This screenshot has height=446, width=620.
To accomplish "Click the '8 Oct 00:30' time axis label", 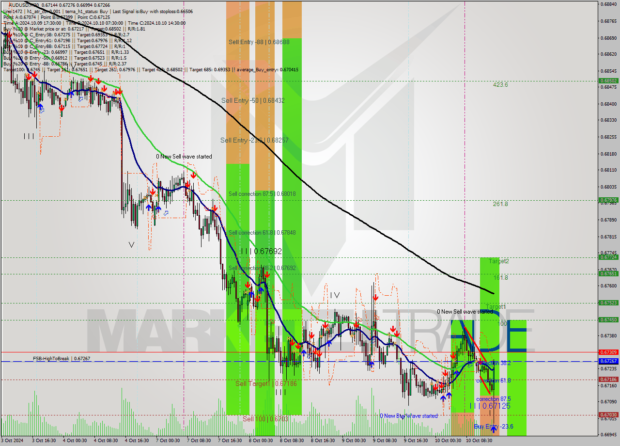I will (x=261, y=441).
